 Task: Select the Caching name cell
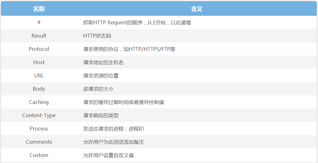39,102
